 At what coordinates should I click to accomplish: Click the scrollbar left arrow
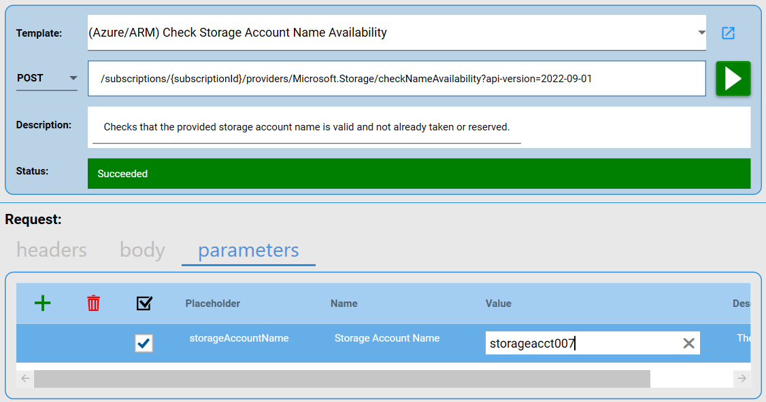[x=25, y=378]
